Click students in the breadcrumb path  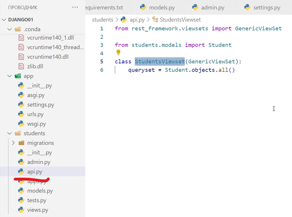click(x=103, y=20)
